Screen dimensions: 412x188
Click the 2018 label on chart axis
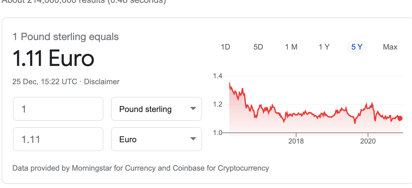tap(296, 141)
